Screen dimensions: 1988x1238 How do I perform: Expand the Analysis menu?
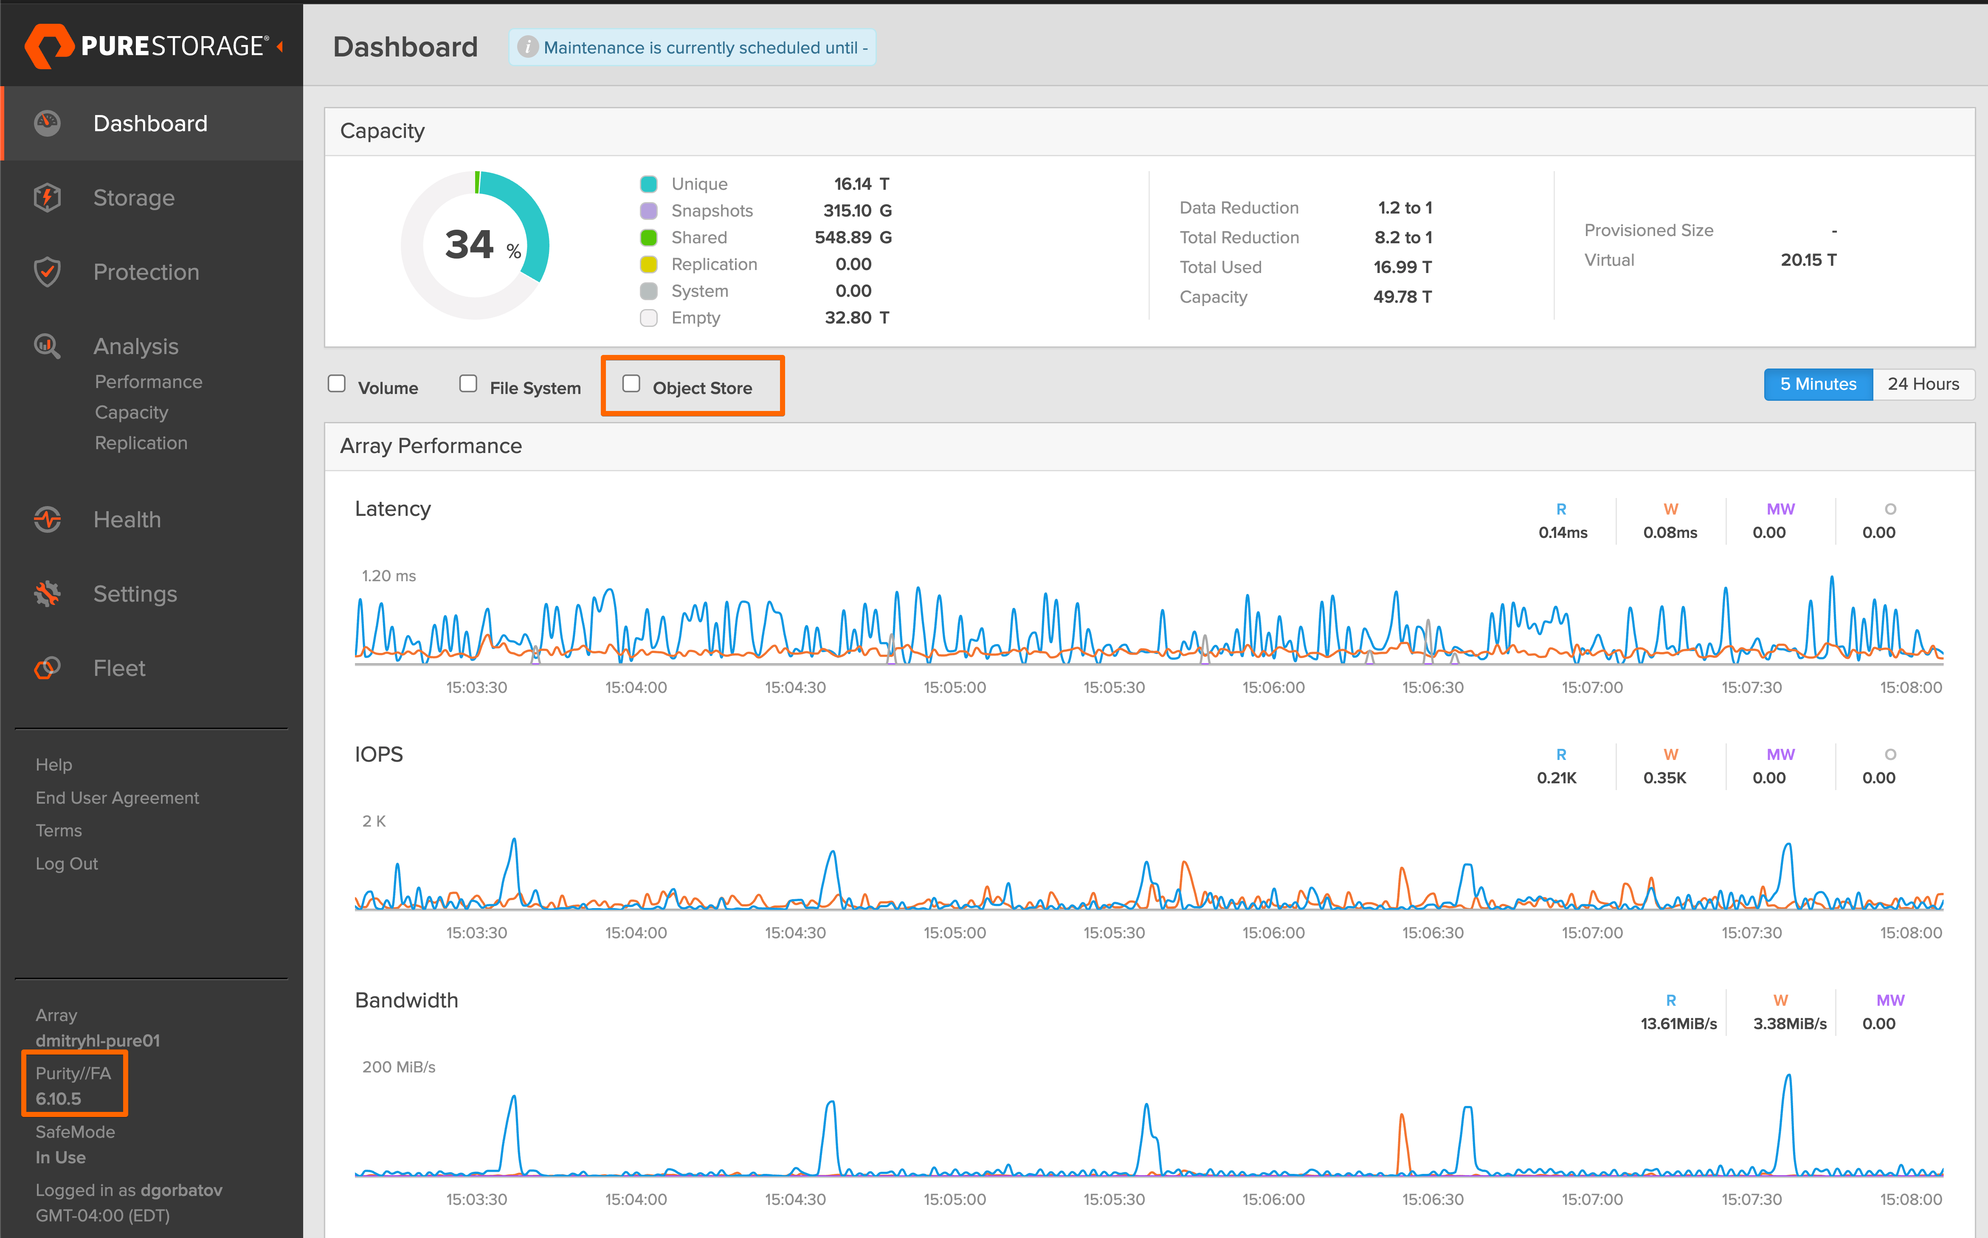click(136, 346)
